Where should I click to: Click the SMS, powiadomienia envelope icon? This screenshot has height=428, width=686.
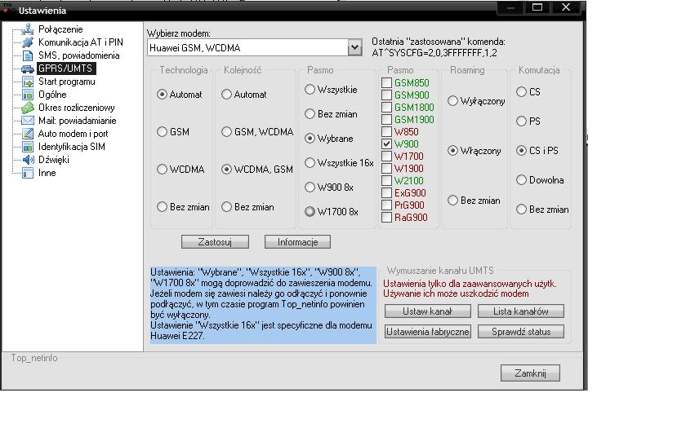pos(28,55)
